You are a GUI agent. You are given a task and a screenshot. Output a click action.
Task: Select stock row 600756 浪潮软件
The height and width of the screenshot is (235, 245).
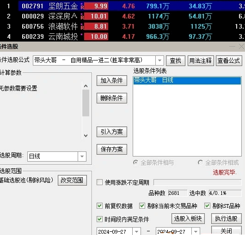coord(122,26)
